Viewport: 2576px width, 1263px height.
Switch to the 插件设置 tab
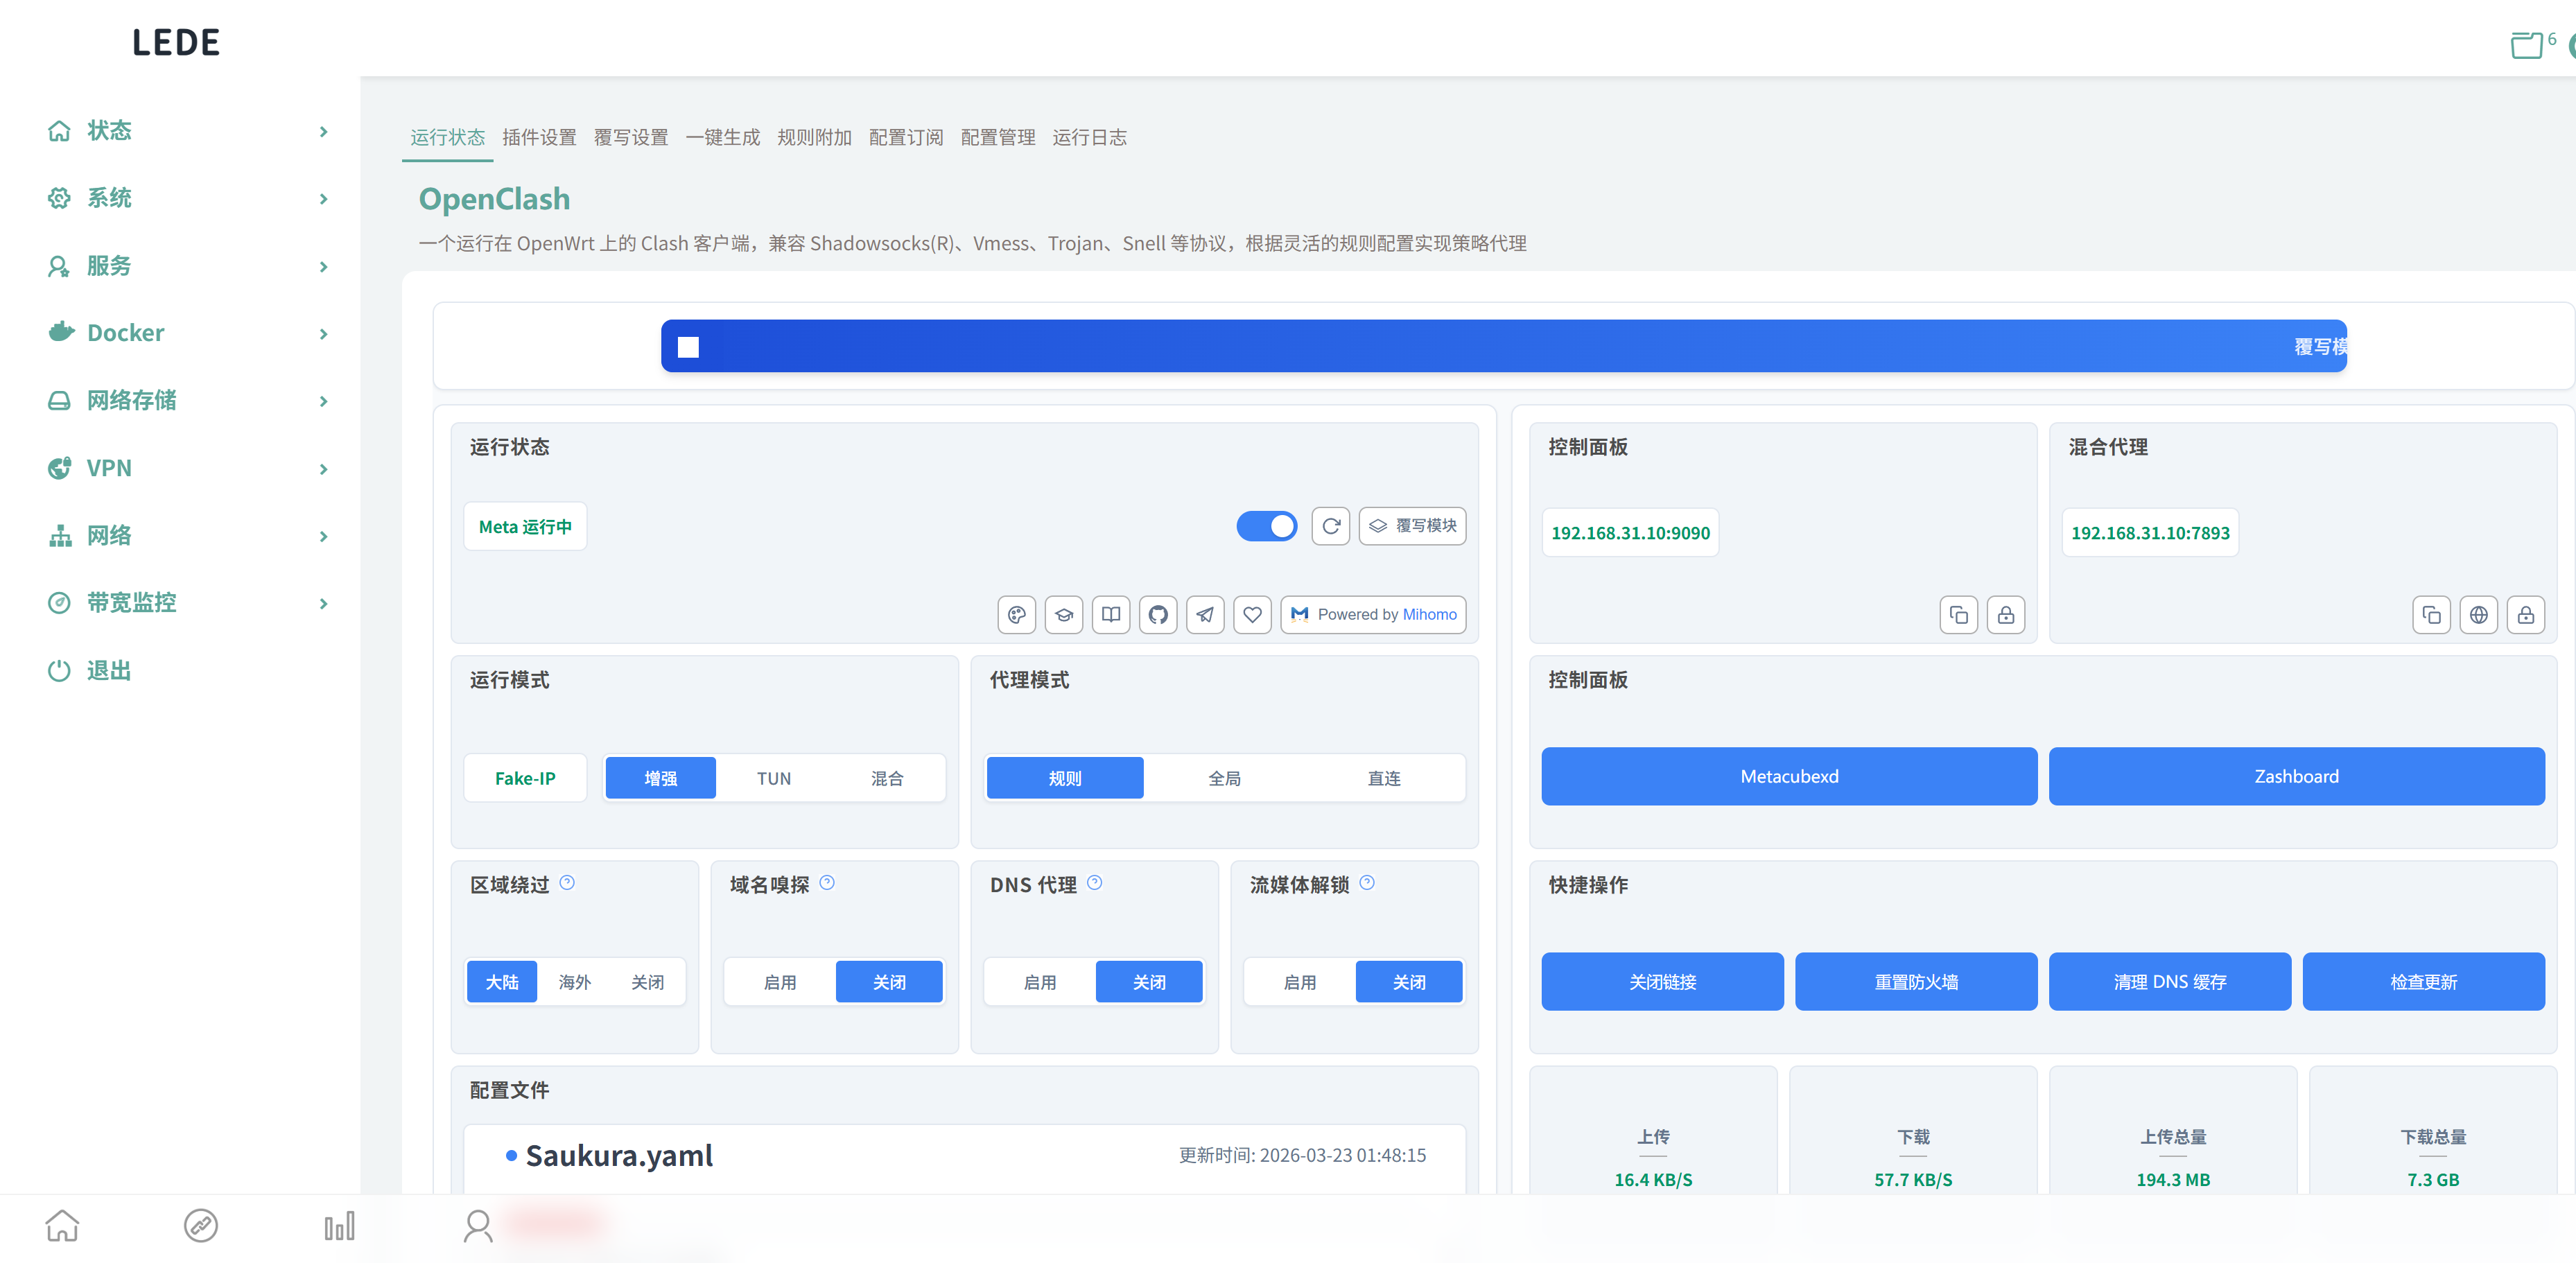pyautogui.click(x=539, y=137)
